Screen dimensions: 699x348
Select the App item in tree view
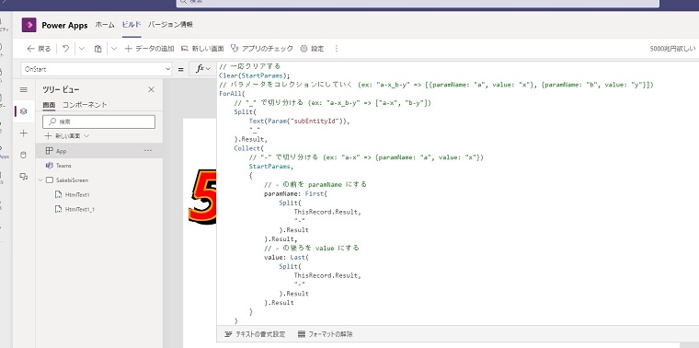click(99, 151)
